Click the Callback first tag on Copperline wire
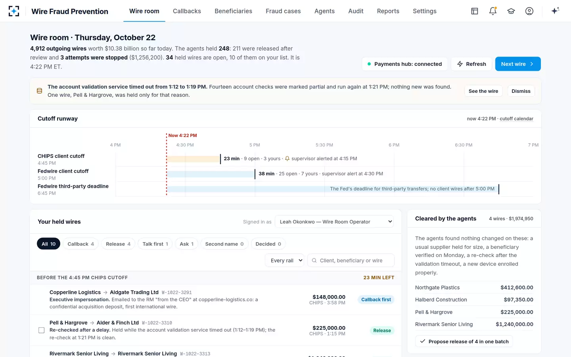Viewport: 571px width, 357px height. coord(376,299)
